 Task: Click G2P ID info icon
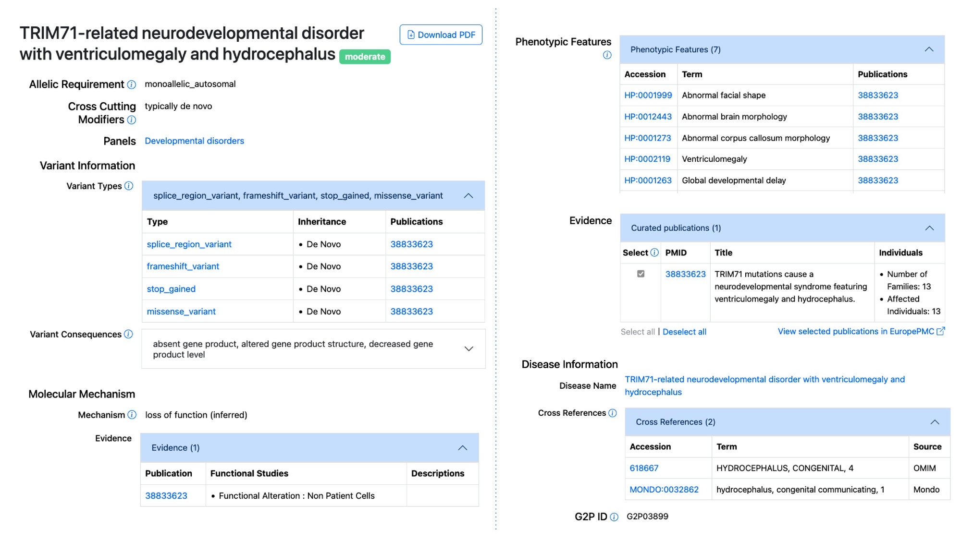tap(614, 517)
